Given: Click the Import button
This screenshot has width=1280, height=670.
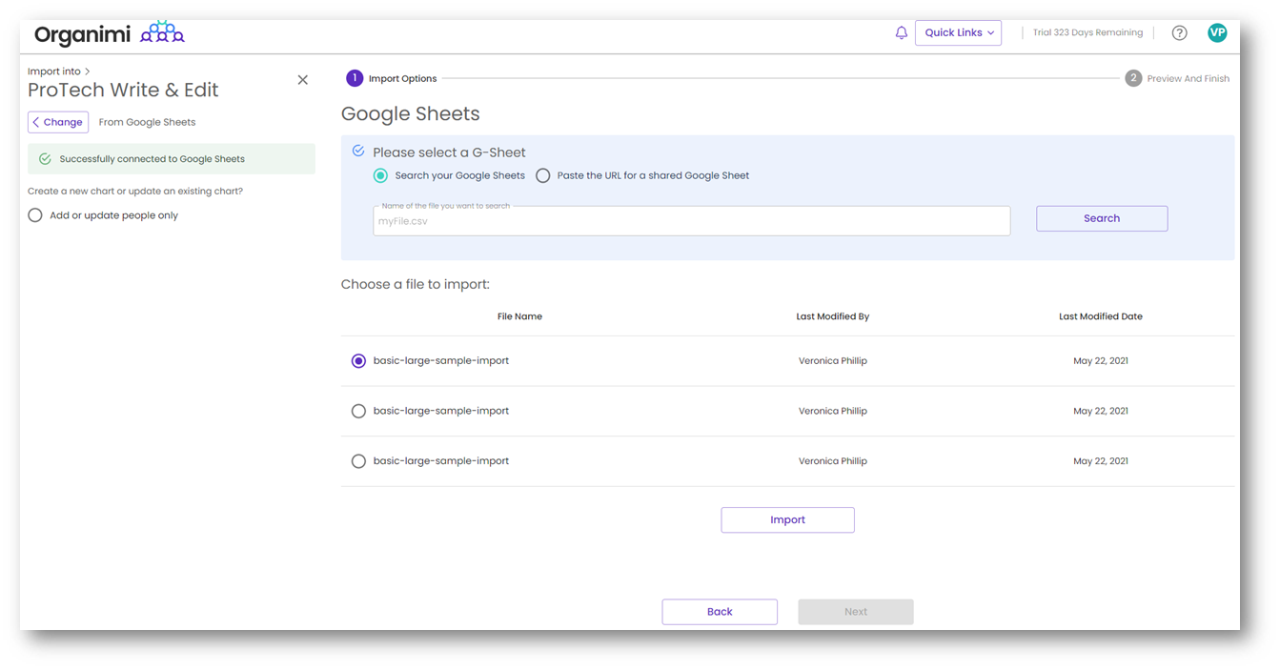Looking at the screenshot, I should coord(787,519).
